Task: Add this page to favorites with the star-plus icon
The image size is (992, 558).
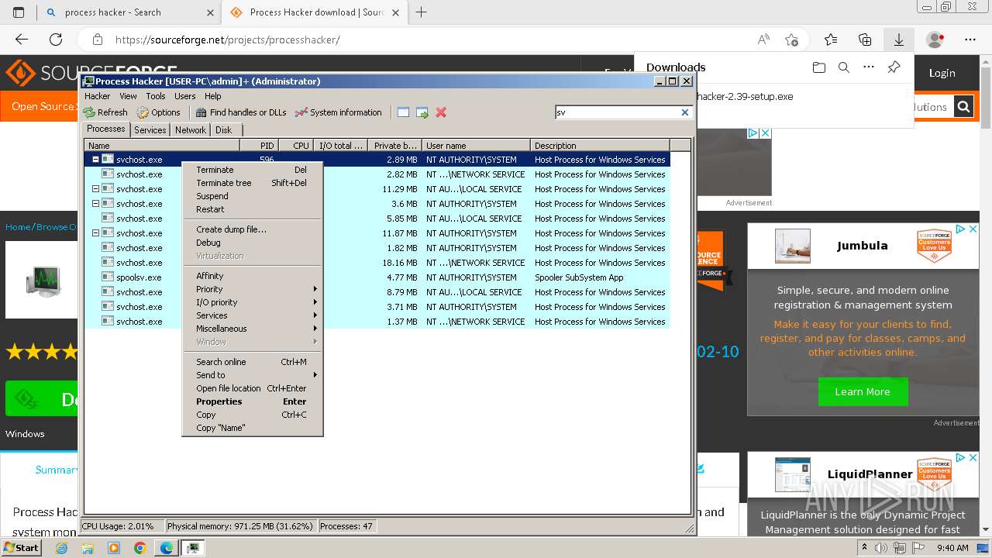Action: pos(791,40)
